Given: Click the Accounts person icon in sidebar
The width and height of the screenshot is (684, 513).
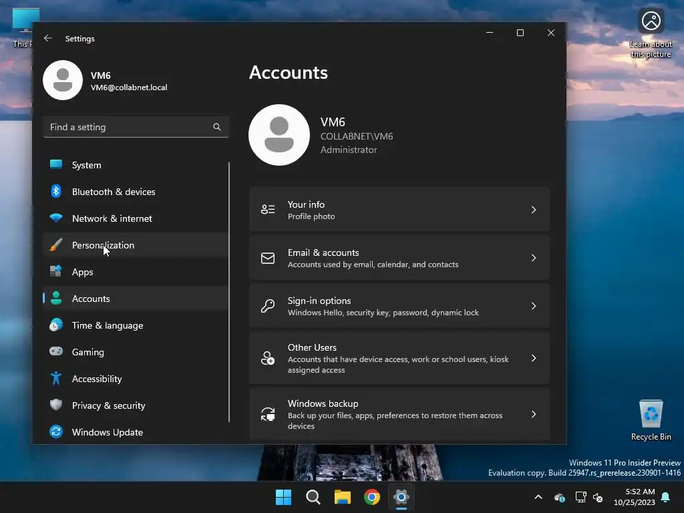Looking at the screenshot, I should coord(56,298).
